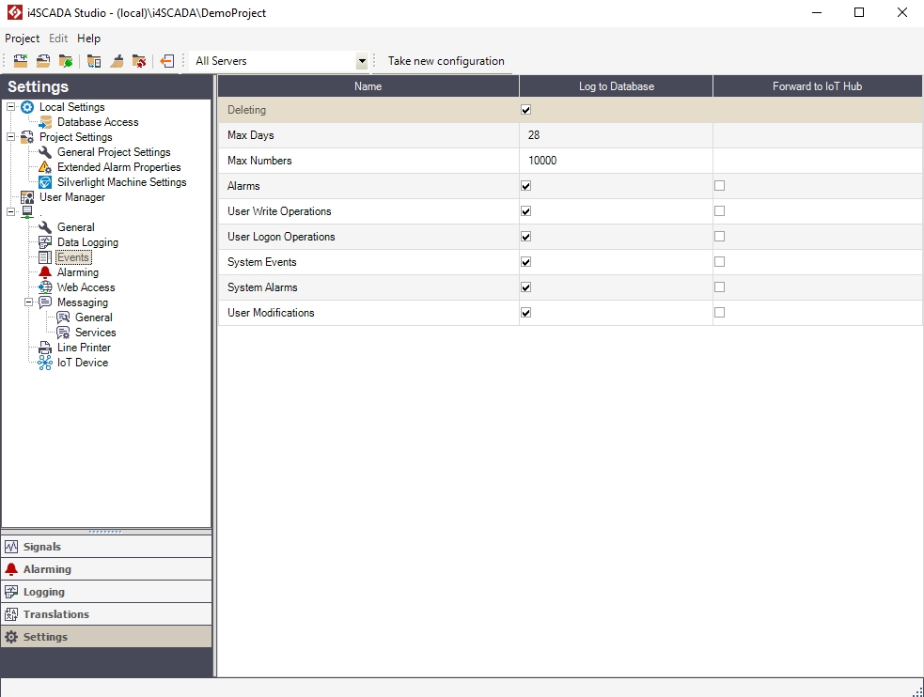The image size is (924, 697).
Task: Enable Forward to IoT Hub for Alarms
Action: [720, 186]
